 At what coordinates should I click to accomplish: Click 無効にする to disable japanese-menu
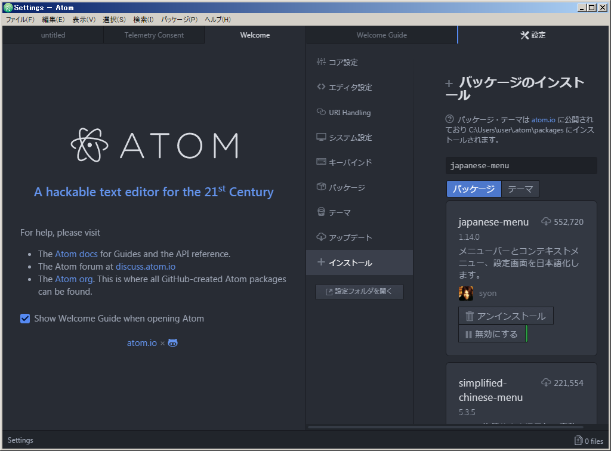(x=492, y=334)
